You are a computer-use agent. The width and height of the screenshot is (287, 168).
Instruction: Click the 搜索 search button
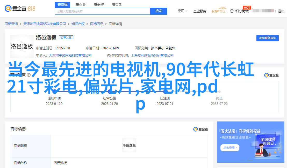click(x=159, y=11)
